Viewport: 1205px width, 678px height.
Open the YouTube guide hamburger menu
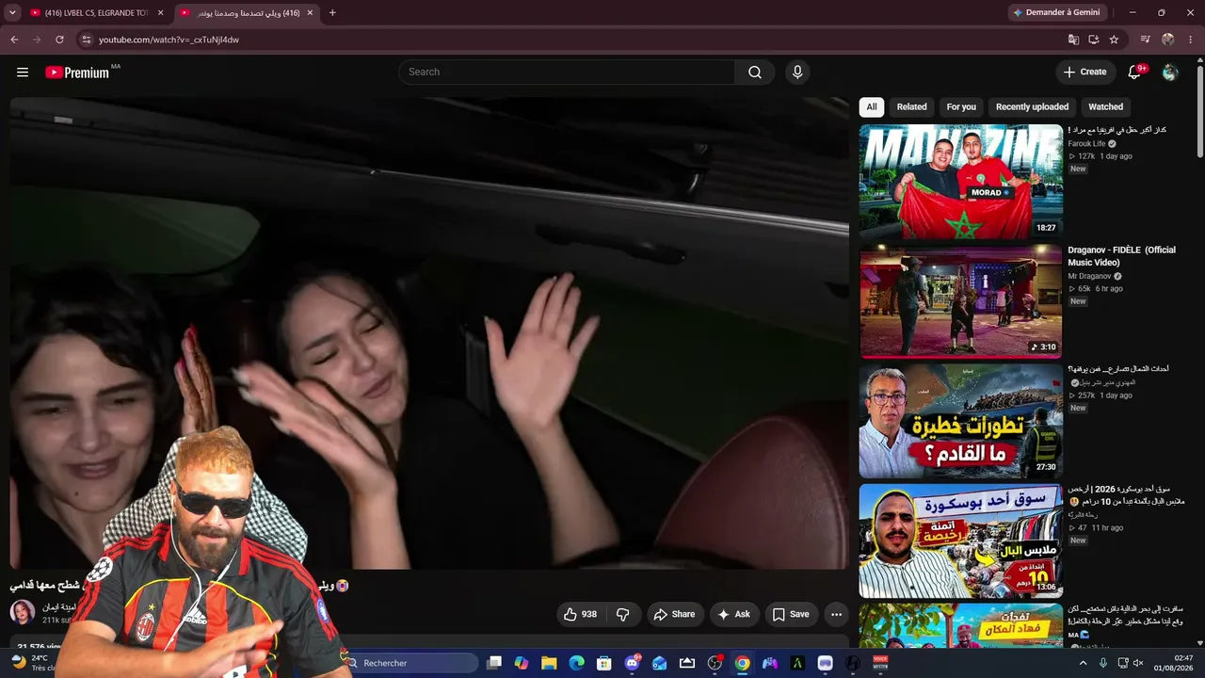pyautogui.click(x=23, y=73)
